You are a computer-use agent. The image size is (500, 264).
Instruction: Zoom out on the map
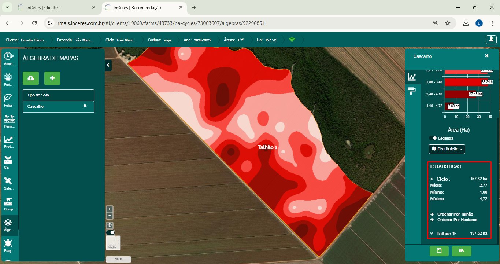pyautogui.click(x=110, y=216)
